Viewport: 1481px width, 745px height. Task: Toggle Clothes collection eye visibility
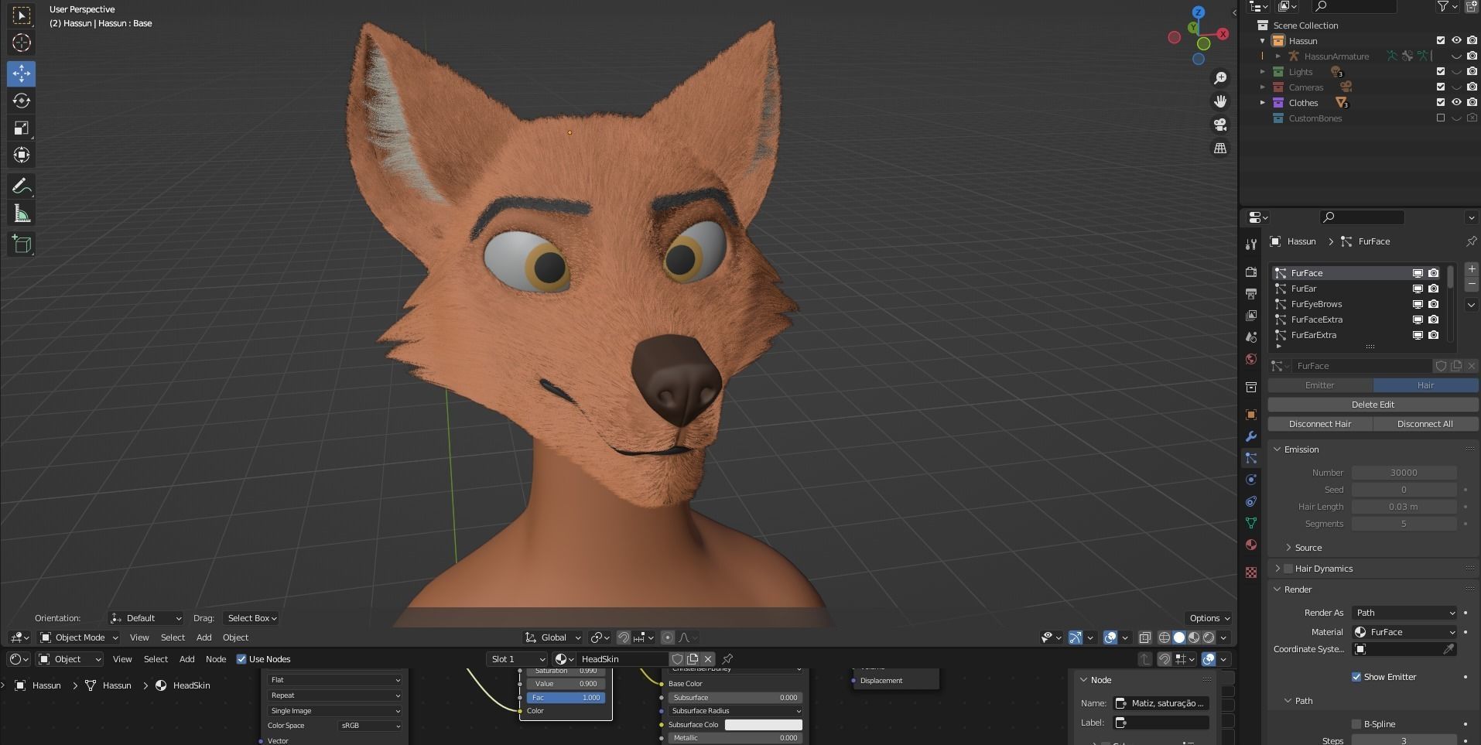click(x=1456, y=102)
